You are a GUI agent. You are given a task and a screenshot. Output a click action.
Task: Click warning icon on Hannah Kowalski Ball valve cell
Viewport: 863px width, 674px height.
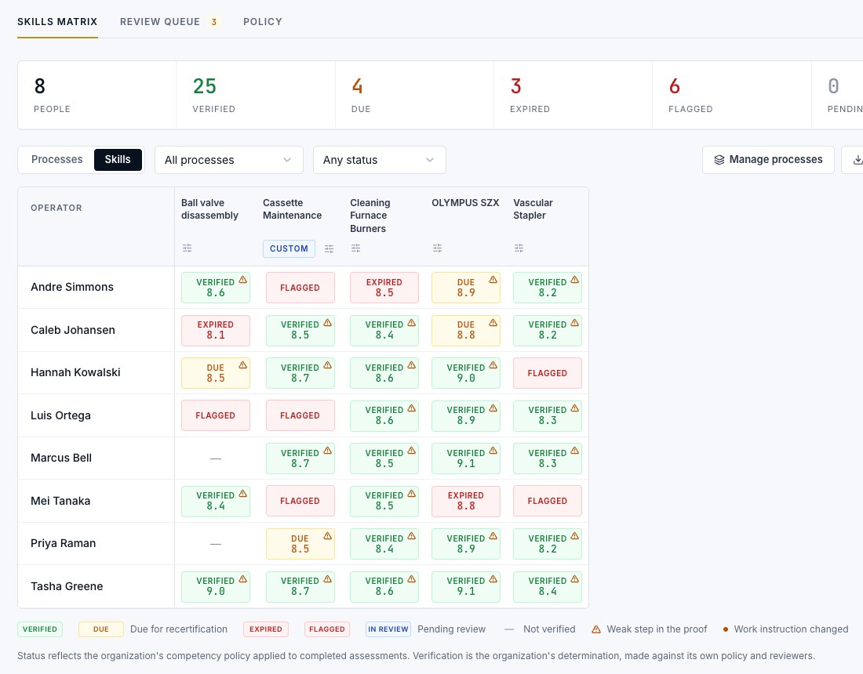coord(242,365)
